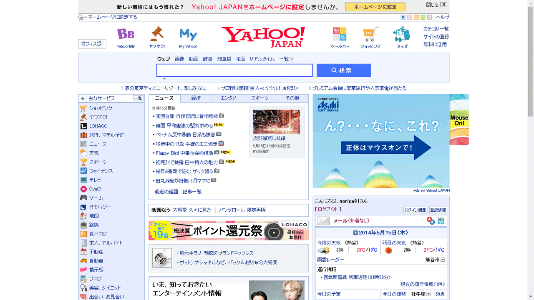Click the mail envelope icon
The height and width of the screenshot is (300, 534).
coord(323,221)
